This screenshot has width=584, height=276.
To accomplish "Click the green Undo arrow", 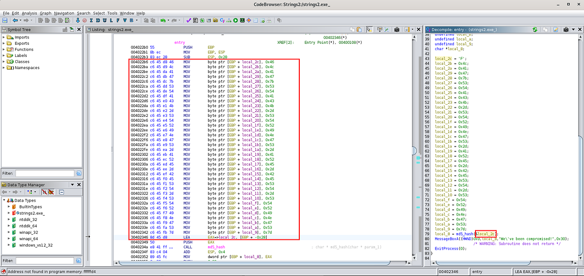I will click(163, 20).
